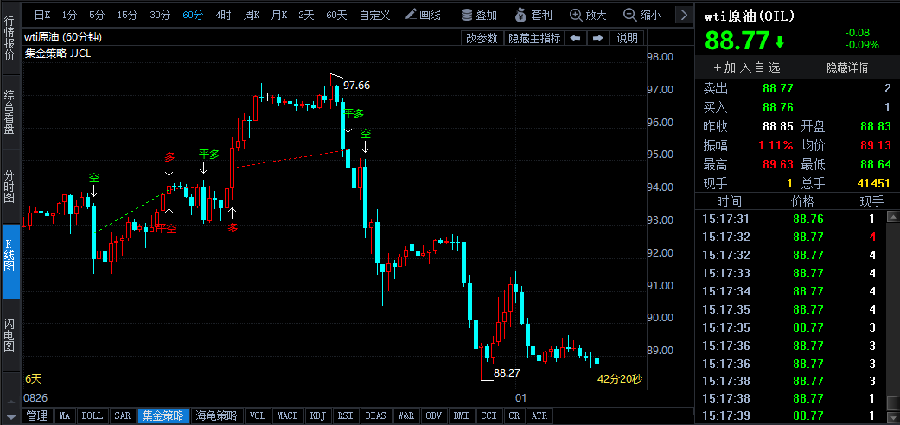Open 改参数 parameter settings
This screenshot has height=425, width=900.
coord(482,38)
